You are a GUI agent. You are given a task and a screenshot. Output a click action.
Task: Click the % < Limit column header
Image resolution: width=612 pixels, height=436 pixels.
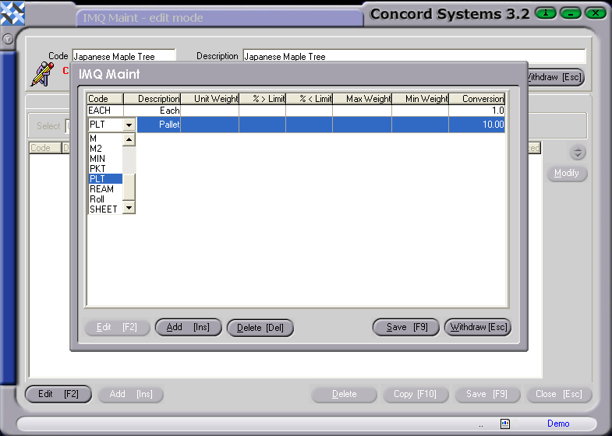(310, 99)
